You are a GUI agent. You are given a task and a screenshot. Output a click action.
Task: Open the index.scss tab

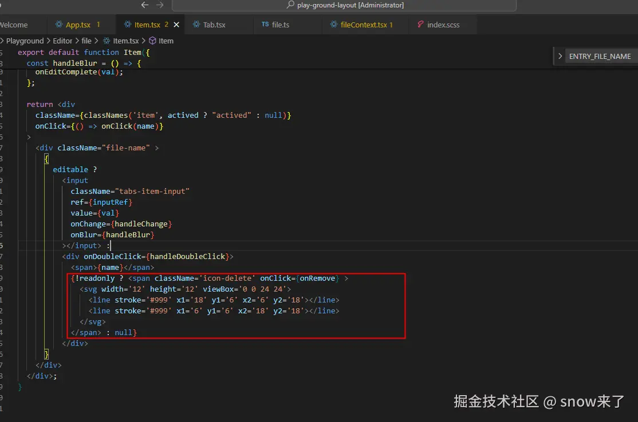coord(443,25)
